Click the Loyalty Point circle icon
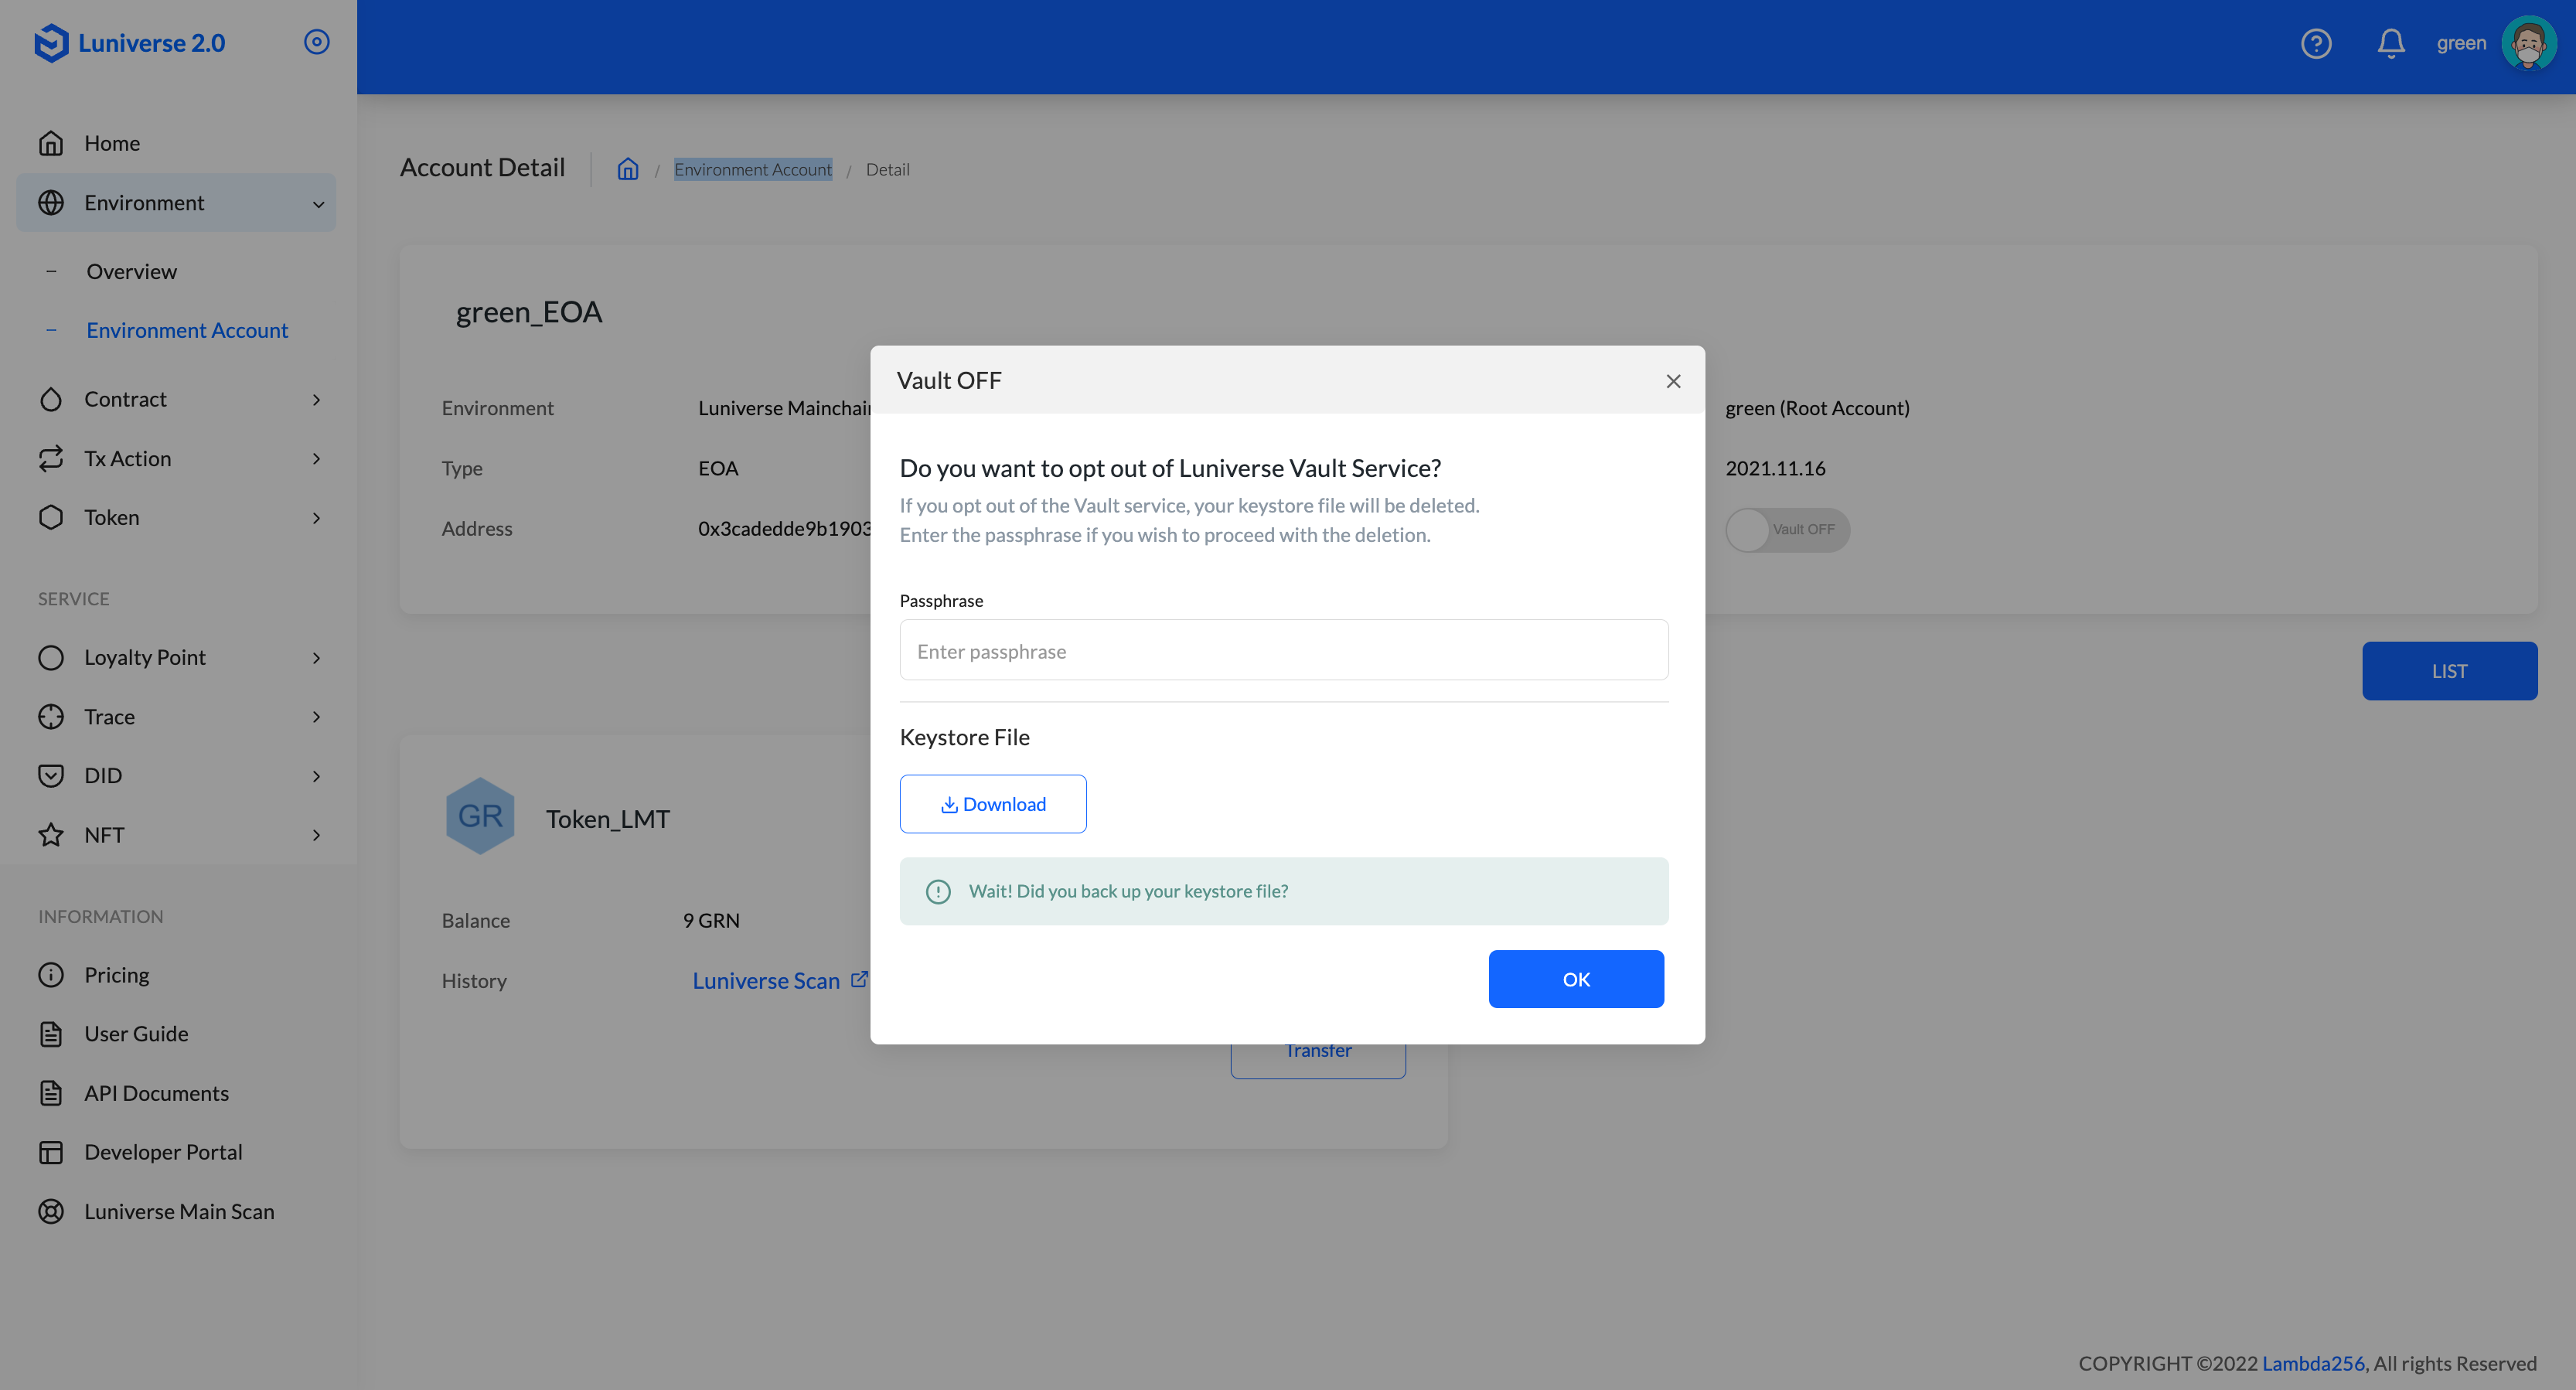 pos(51,657)
